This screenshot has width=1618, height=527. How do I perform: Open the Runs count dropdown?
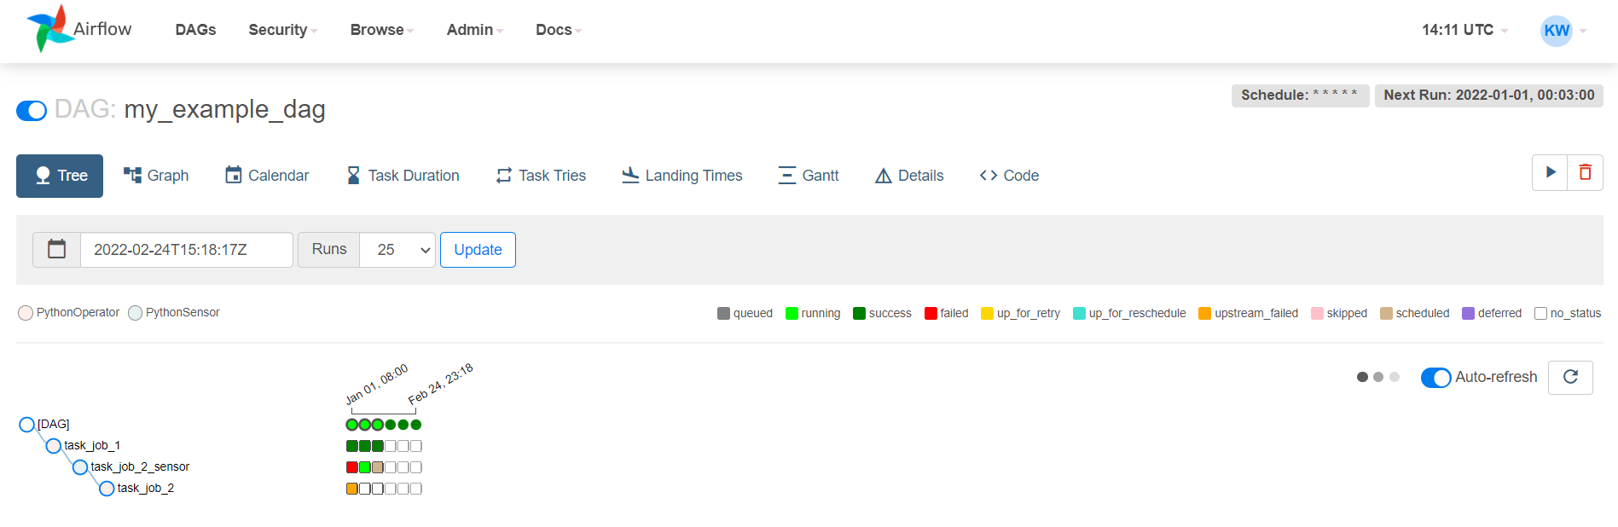point(397,250)
